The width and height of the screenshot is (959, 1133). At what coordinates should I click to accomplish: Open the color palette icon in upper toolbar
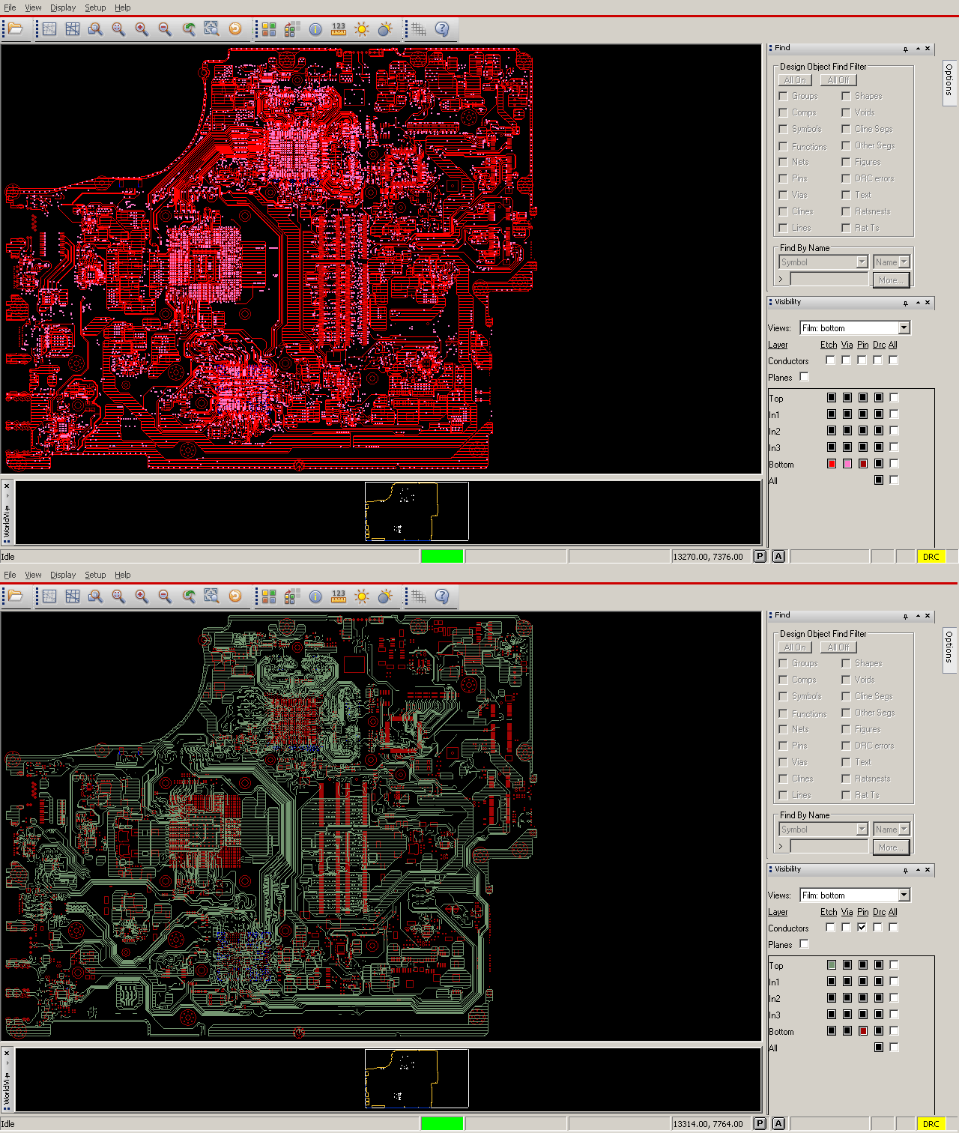pyautogui.click(x=269, y=29)
